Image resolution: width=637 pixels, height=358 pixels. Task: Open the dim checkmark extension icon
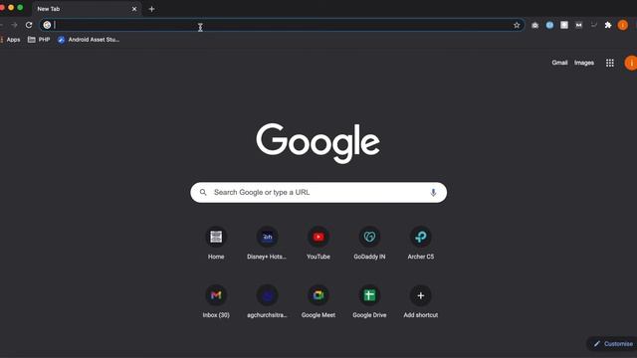click(x=593, y=25)
